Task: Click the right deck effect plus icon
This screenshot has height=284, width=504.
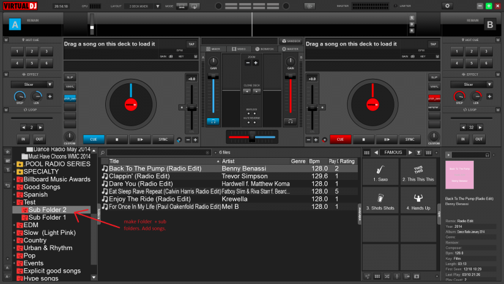Action: point(490,97)
